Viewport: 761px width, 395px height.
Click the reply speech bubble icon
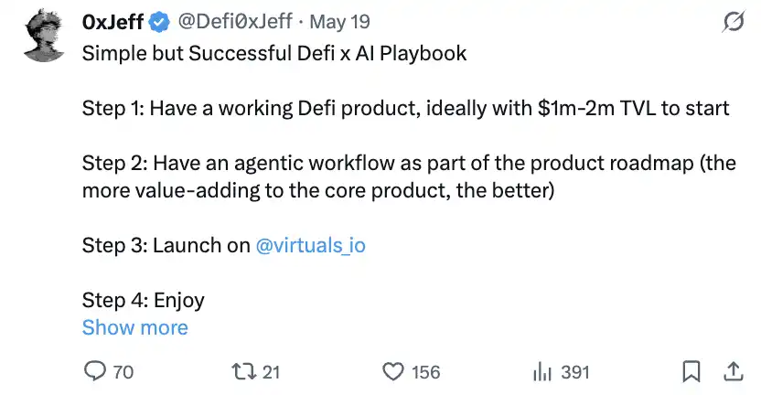(x=95, y=371)
